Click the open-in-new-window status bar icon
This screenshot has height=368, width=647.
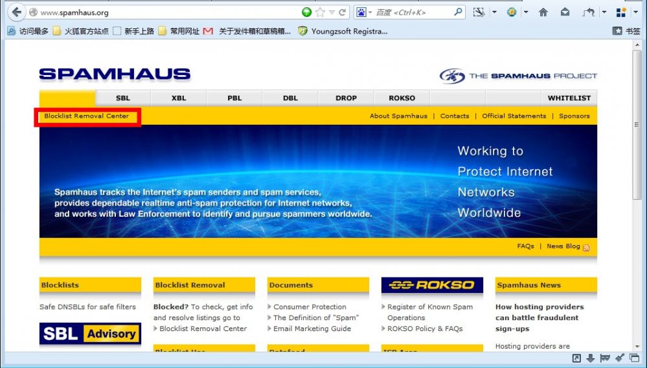pos(576,358)
